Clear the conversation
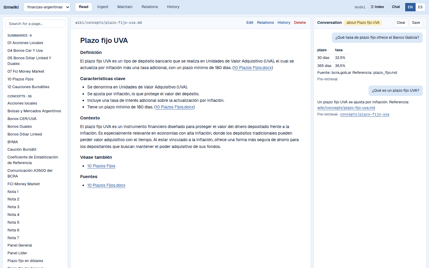 click(401, 23)
